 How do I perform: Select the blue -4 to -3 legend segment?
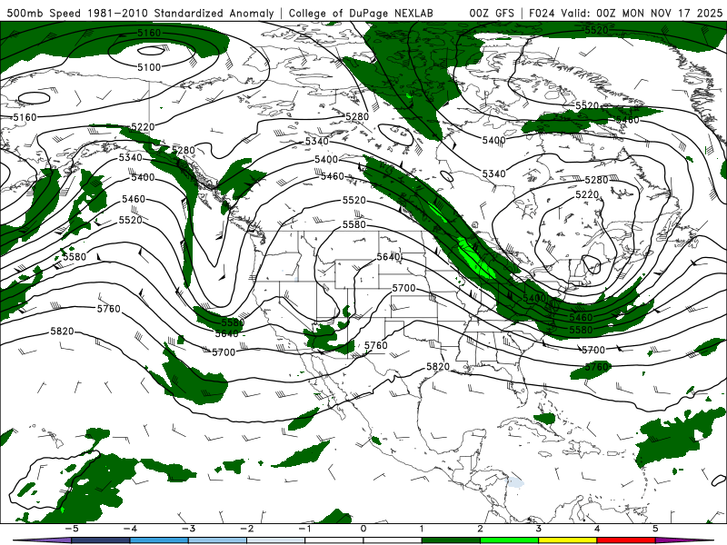point(159,540)
